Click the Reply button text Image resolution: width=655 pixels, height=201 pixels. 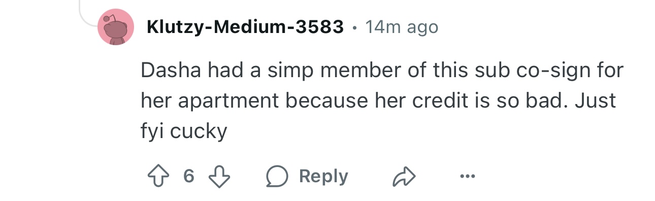323,176
